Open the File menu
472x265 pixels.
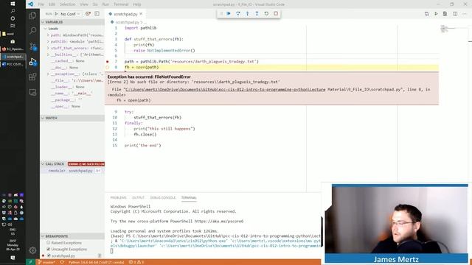[41, 4]
